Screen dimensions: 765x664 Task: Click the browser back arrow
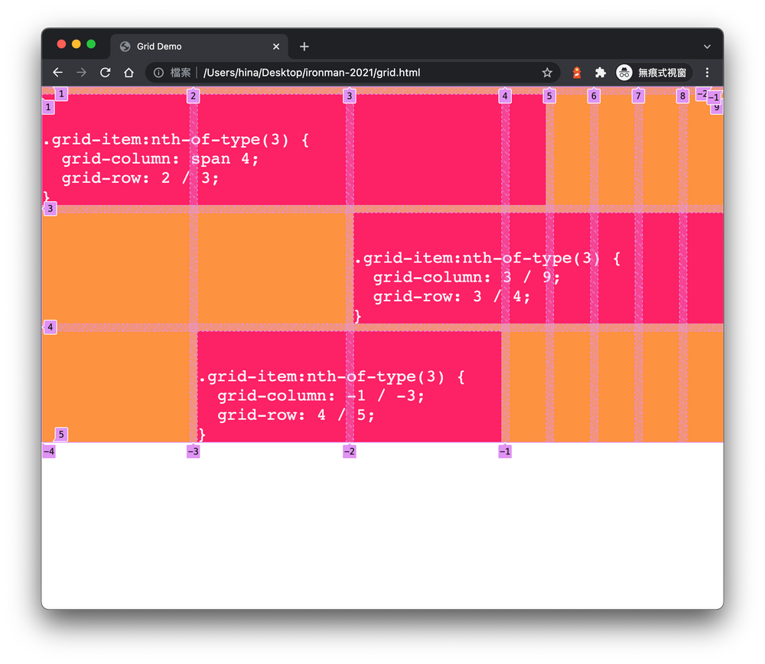[57, 73]
